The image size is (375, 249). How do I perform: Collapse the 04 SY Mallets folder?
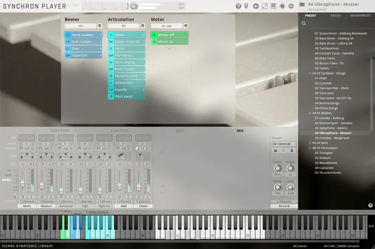point(310,113)
